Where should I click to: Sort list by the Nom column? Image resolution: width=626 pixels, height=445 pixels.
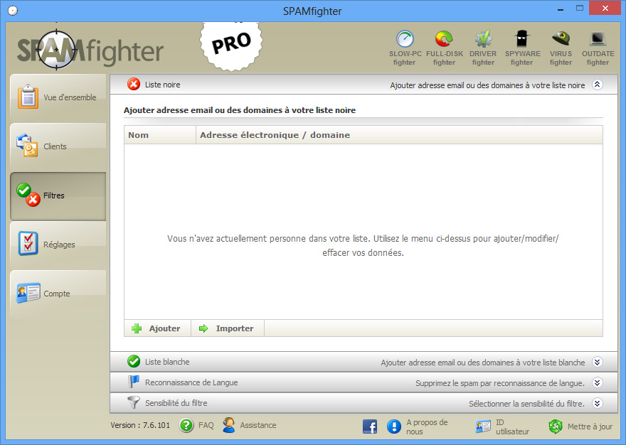tap(160, 135)
